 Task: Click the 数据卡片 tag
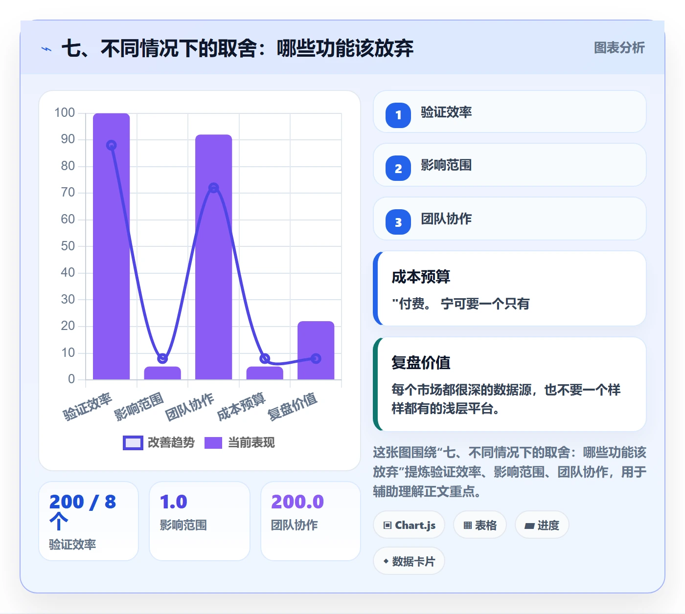(409, 561)
